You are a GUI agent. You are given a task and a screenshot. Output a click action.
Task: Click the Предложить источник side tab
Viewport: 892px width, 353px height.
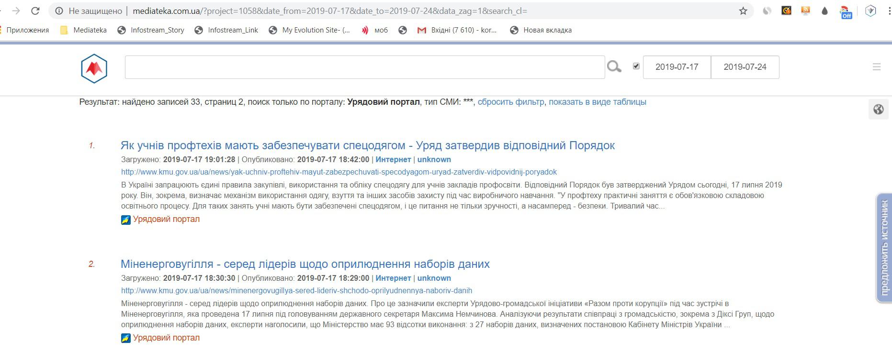[884, 248]
